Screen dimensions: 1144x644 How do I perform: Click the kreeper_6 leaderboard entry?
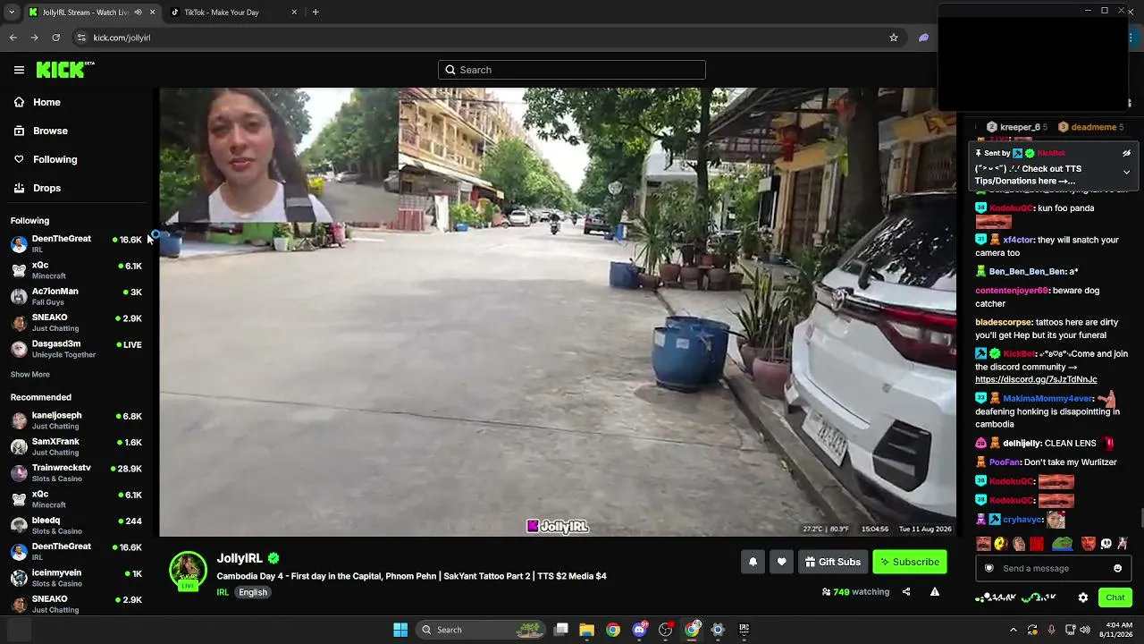pyautogui.click(x=1017, y=127)
